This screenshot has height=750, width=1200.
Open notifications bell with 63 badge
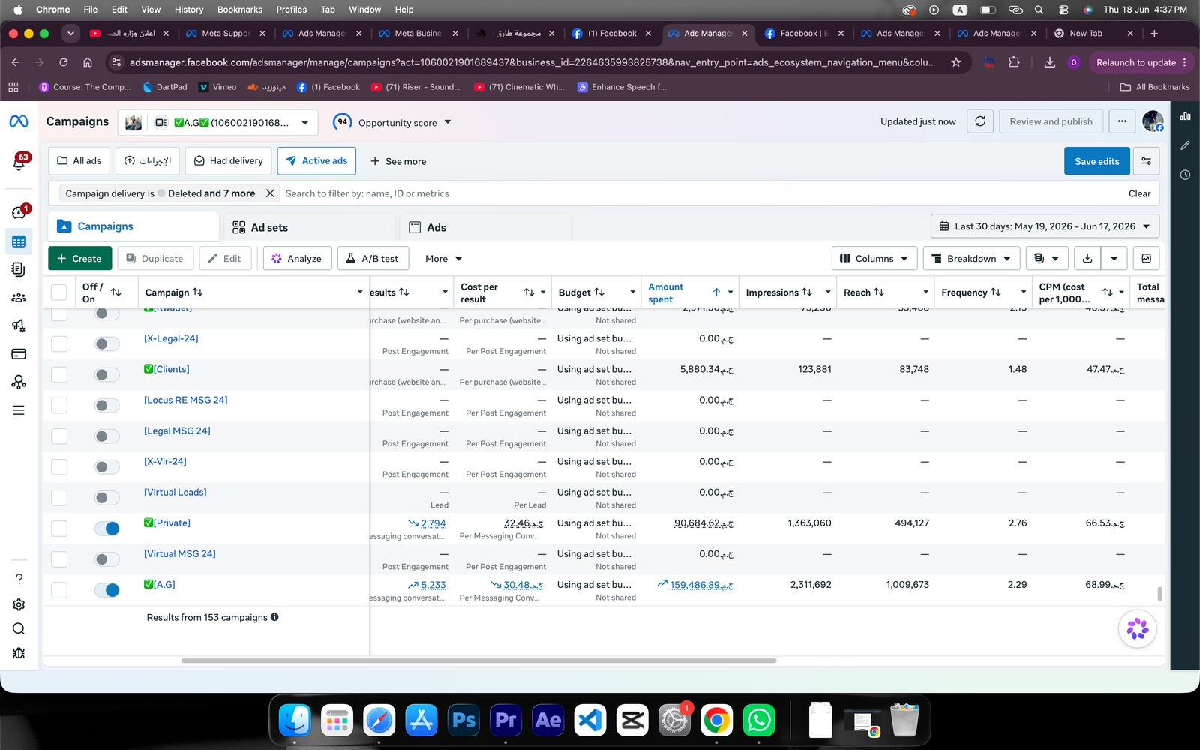pyautogui.click(x=19, y=161)
